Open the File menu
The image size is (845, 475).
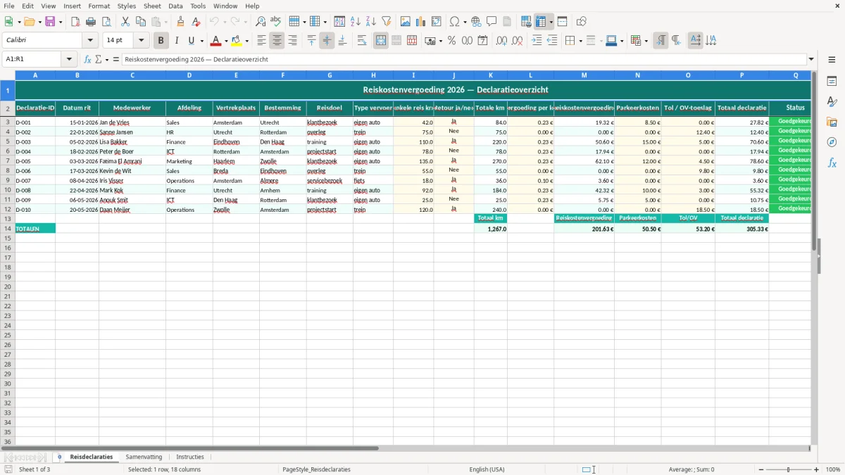coord(9,6)
